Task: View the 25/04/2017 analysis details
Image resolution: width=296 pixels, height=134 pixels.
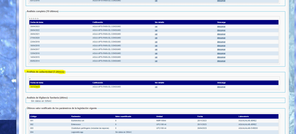Action: [x=156, y=49]
